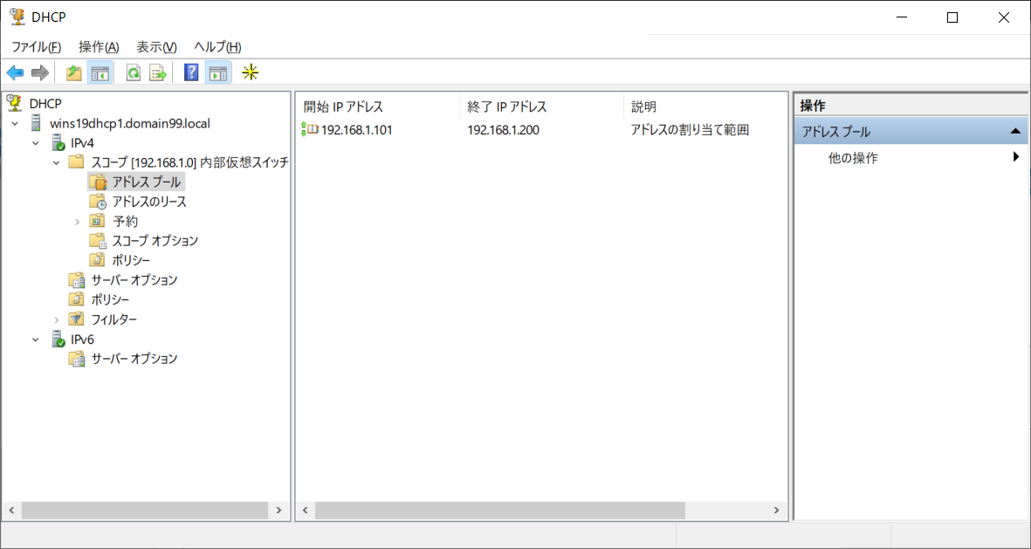The height and width of the screenshot is (549, 1031).
Task: Maximize the DHCP window
Action: (x=952, y=17)
